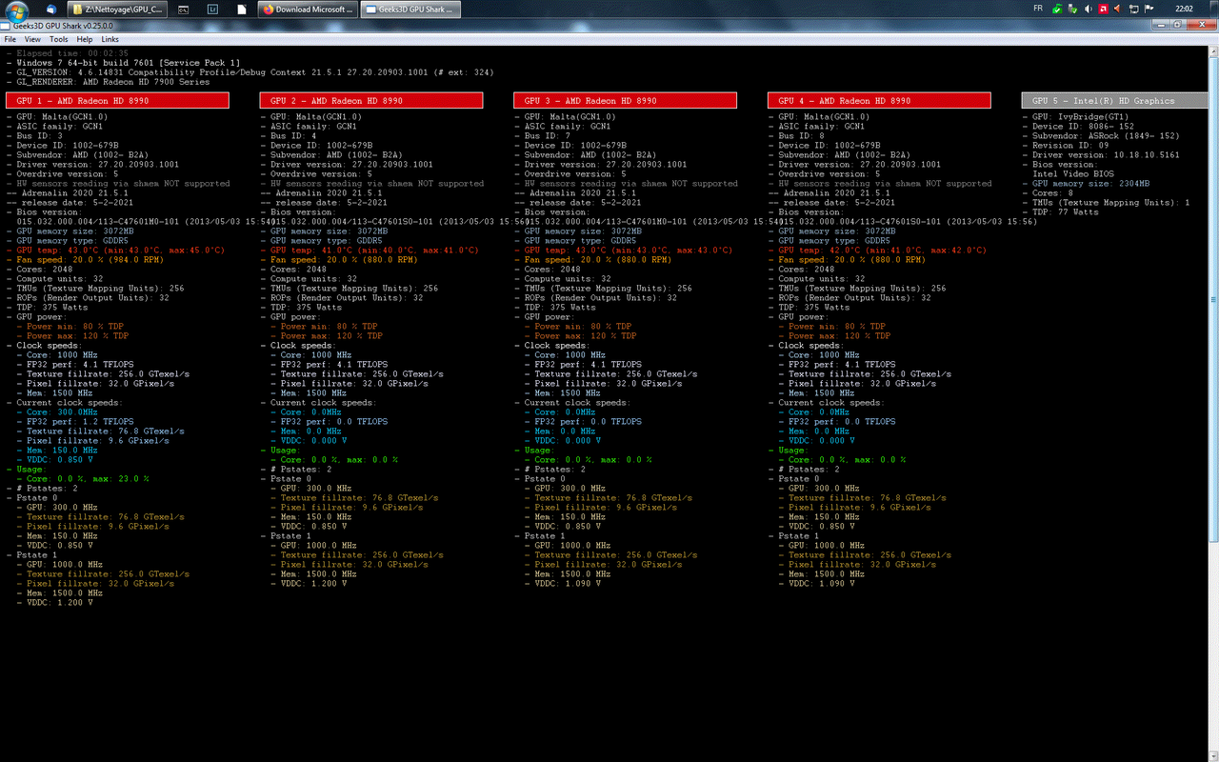Switch to the Firefox Download Microsoft window
The image size is (1219, 762).
[307, 9]
